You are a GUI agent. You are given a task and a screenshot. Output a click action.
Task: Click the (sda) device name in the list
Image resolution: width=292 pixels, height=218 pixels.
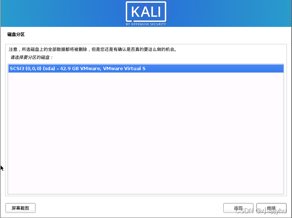coord(49,68)
